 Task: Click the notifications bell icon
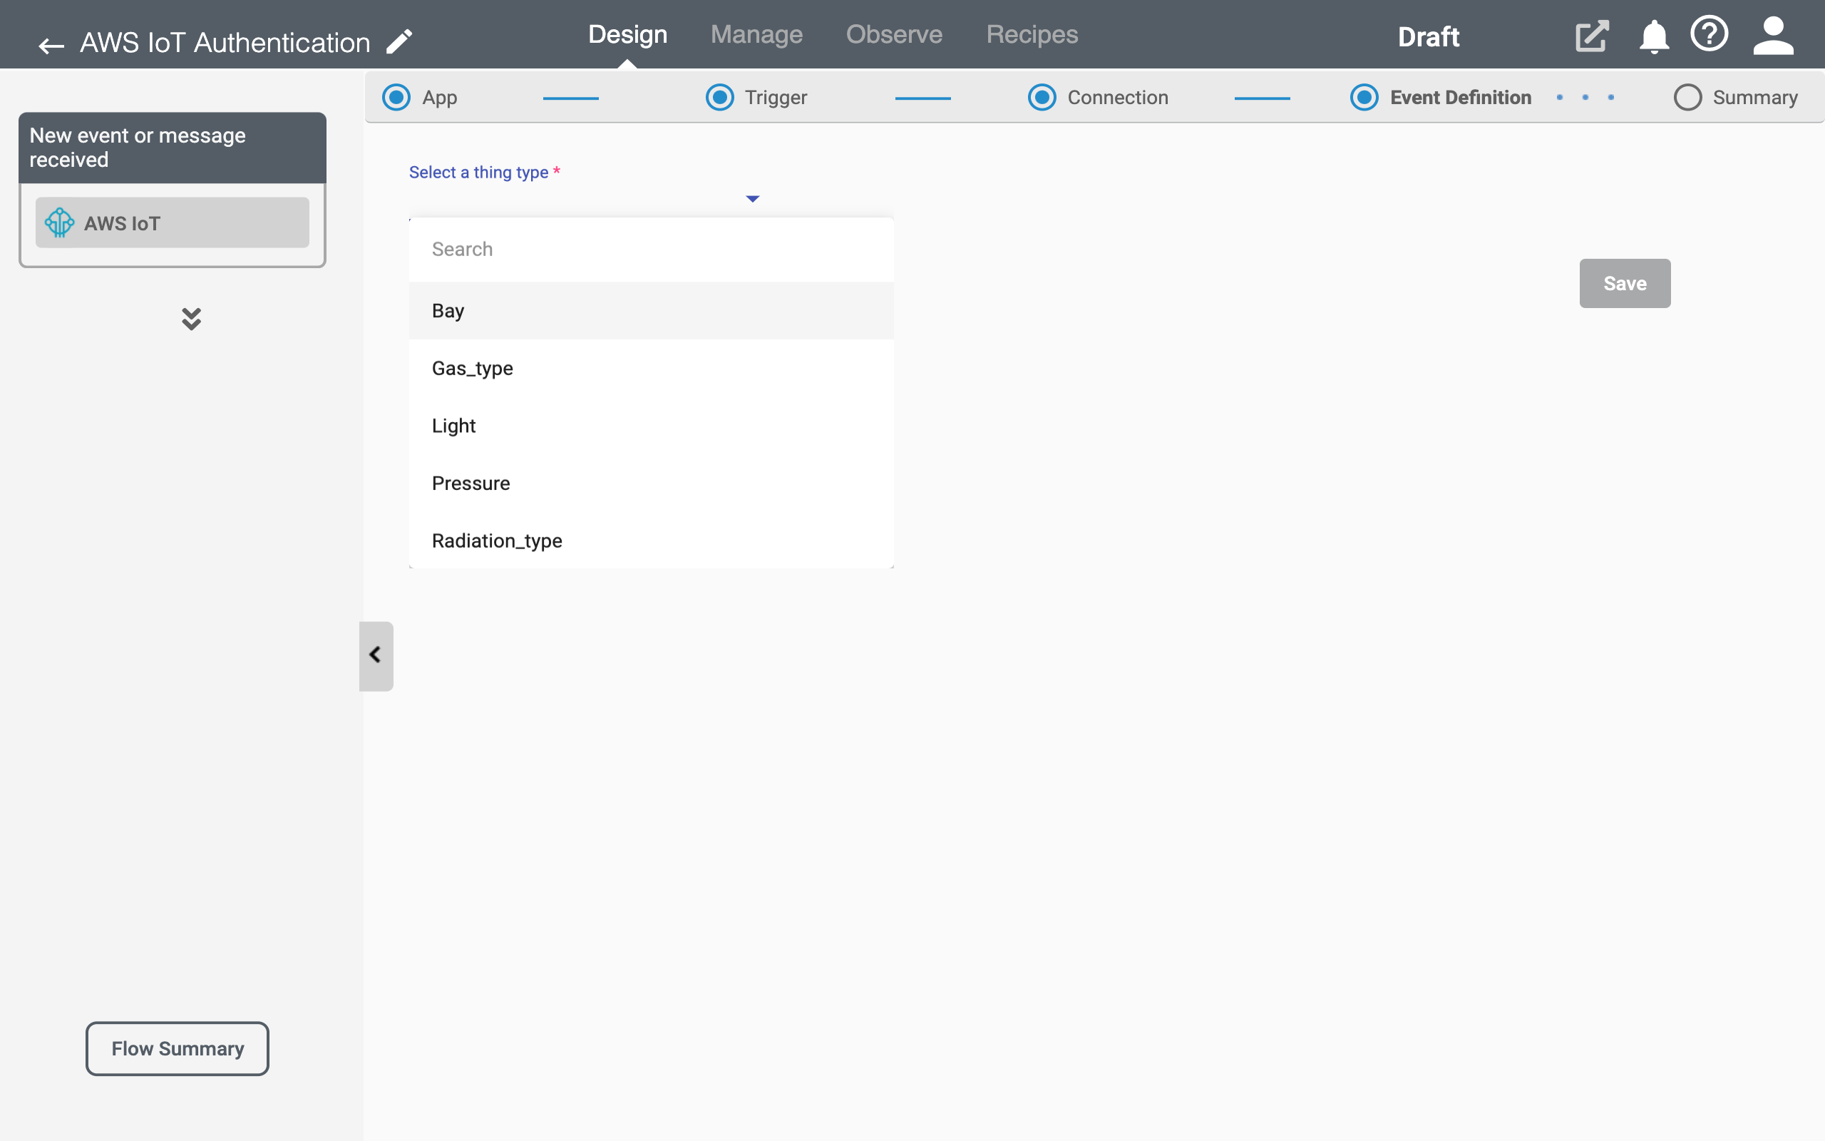pyautogui.click(x=1653, y=36)
